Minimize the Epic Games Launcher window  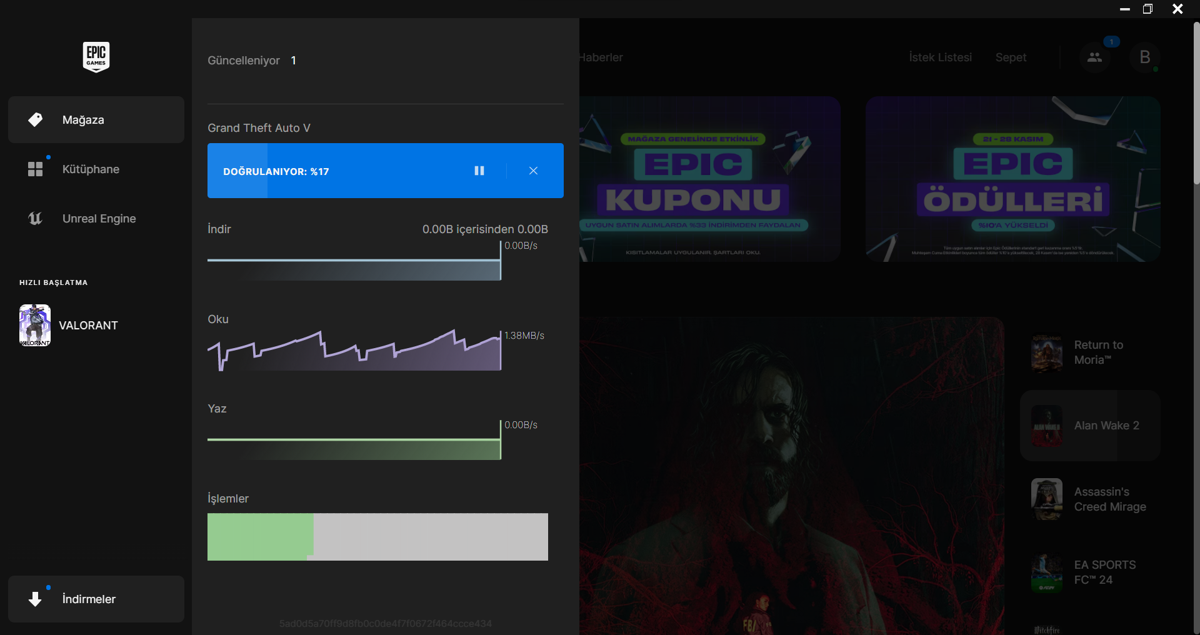pyautogui.click(x=1125, y=9)
